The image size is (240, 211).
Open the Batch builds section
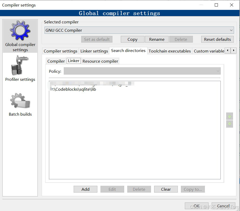point(20,103)
